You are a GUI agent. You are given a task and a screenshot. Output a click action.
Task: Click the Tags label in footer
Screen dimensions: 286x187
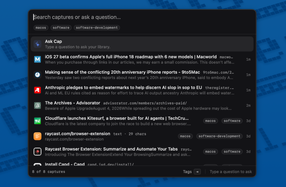(x=187, y=172)
